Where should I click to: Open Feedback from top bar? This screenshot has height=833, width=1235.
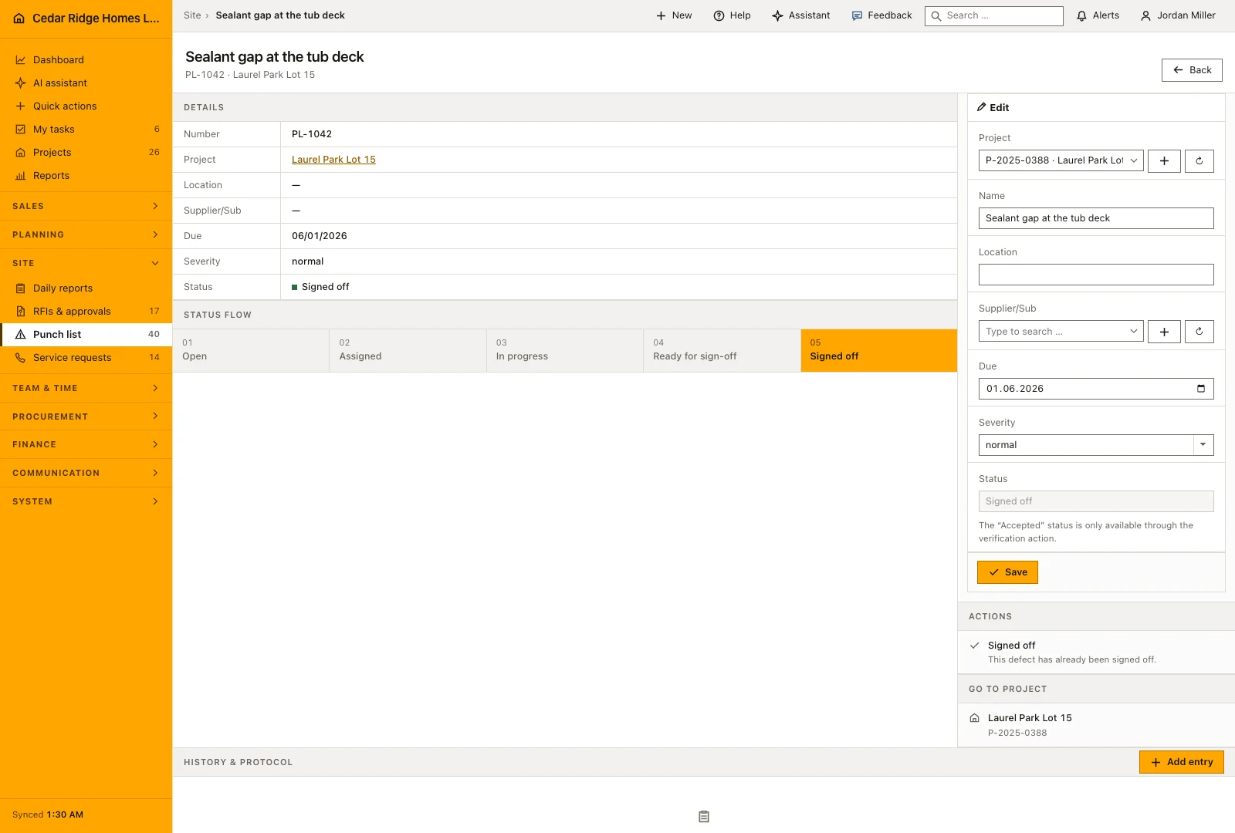click(x=881, y=15)
